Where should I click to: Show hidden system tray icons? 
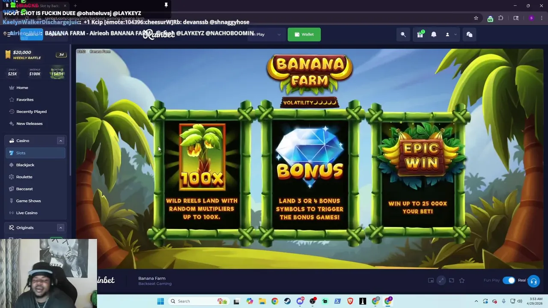[x=476, y=301]
